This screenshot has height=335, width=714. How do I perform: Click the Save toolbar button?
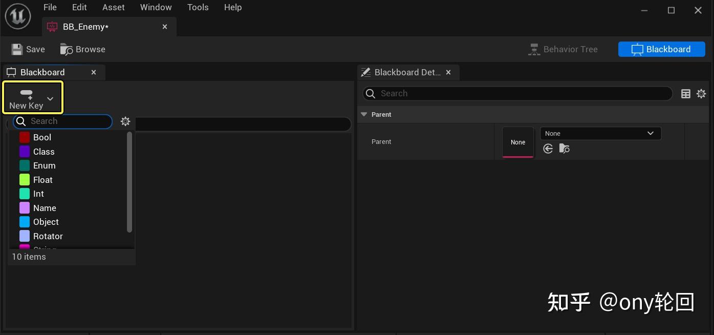[28, 49]
